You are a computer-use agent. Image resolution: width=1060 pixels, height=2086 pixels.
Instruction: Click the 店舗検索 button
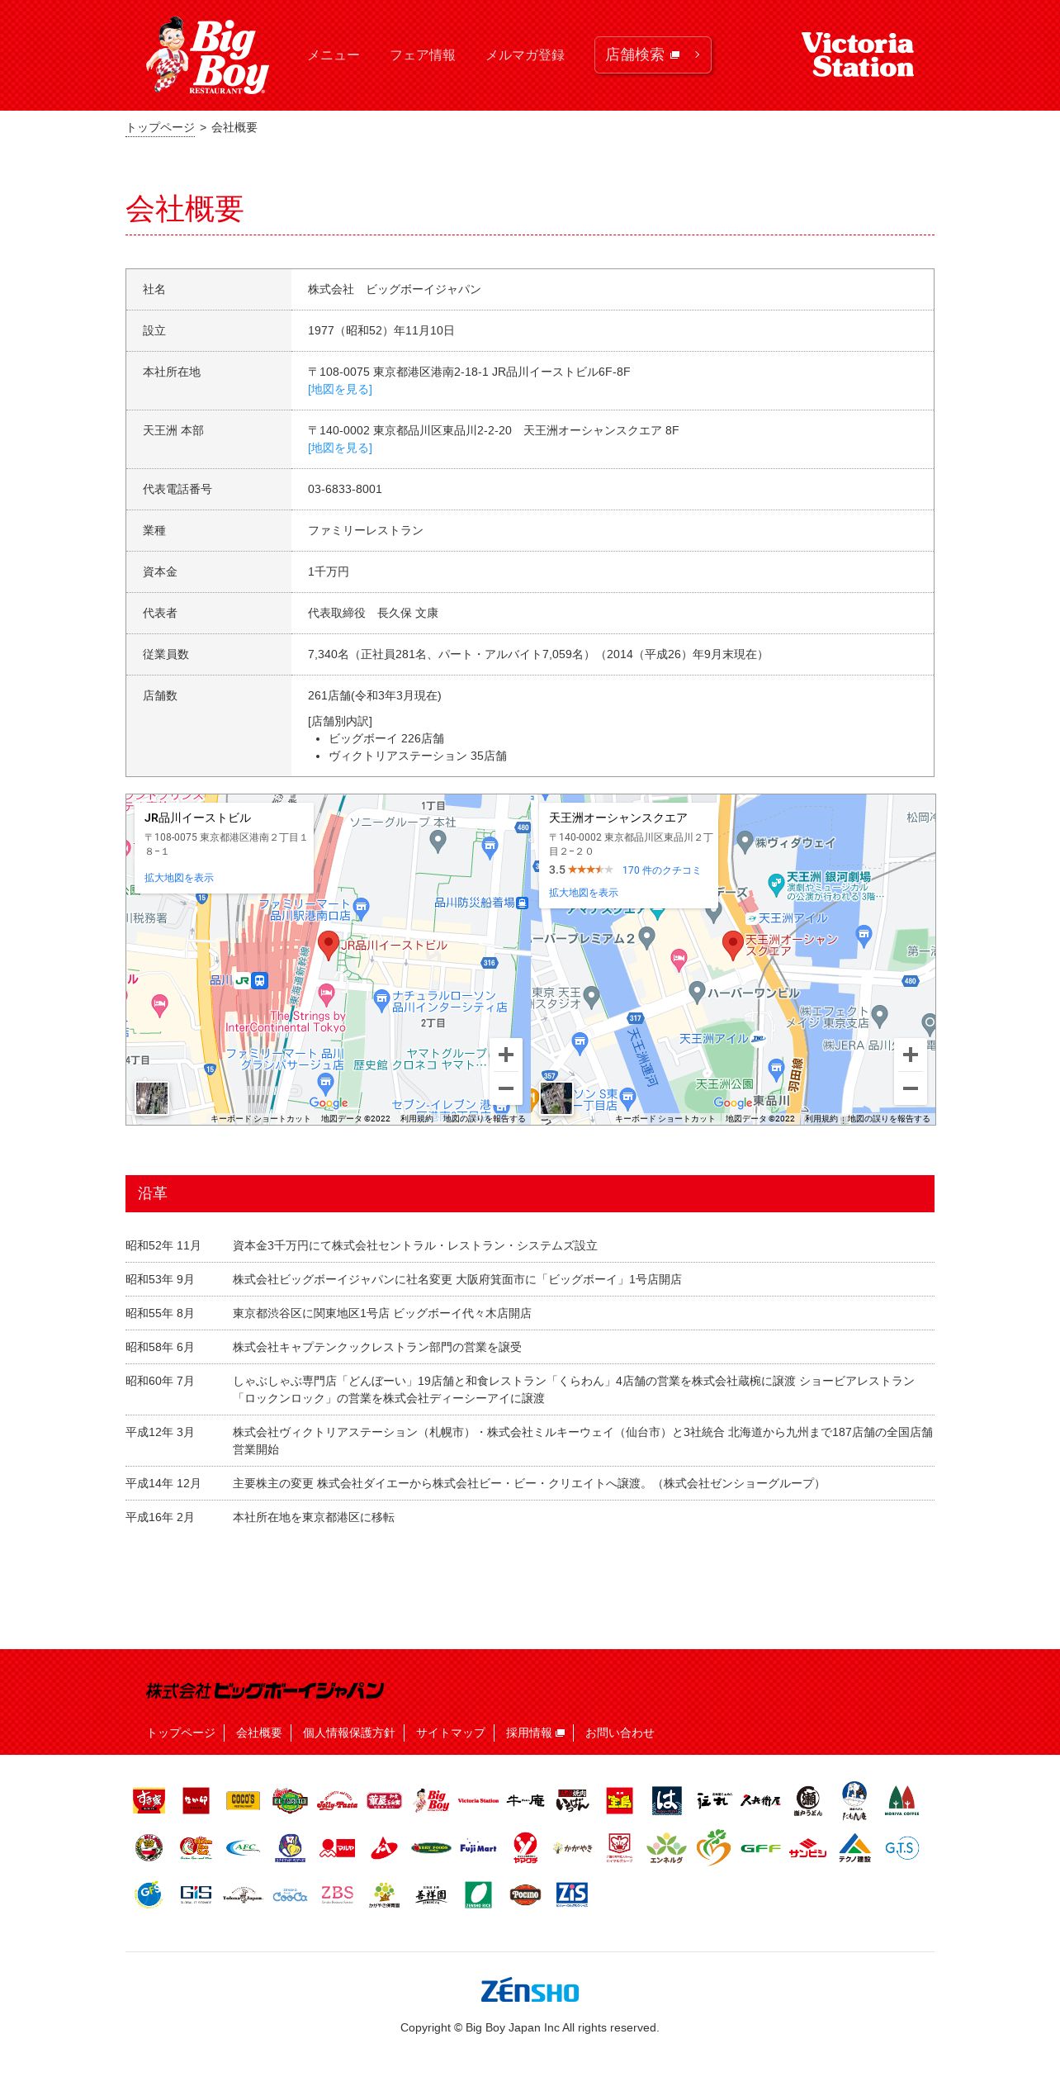(x=652, y=55)
